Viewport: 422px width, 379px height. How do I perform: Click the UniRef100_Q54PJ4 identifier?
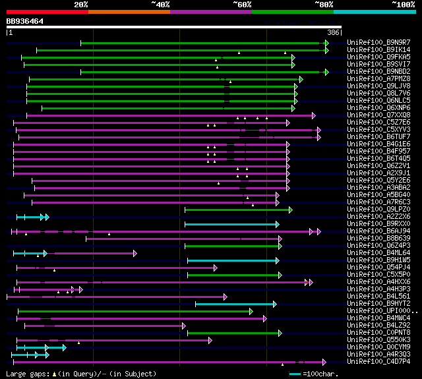tap(378, 268)
